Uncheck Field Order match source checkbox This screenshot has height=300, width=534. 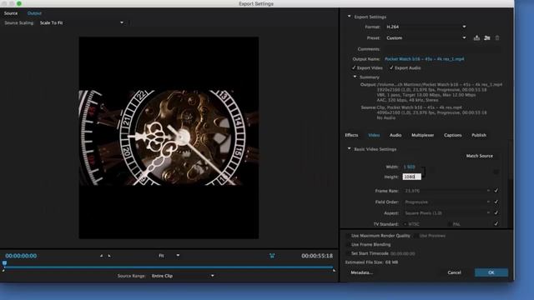(x=496, y=202)
